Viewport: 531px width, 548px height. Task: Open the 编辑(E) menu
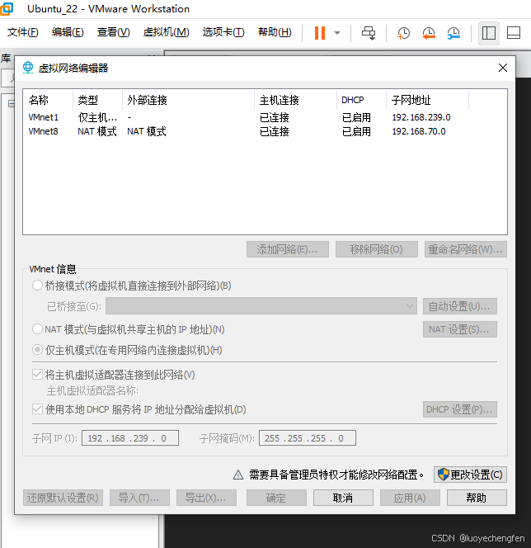[68, 32]
